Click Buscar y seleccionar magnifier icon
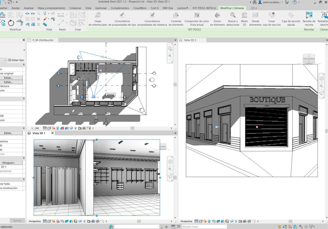The width and height of the screenshot is (328, 229). click(233, 15)
